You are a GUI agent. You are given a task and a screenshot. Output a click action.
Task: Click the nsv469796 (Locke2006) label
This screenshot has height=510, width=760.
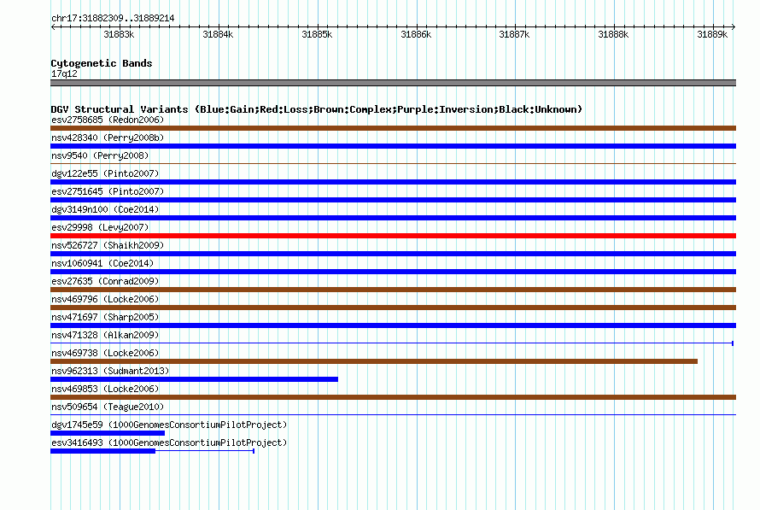[105, 299]
